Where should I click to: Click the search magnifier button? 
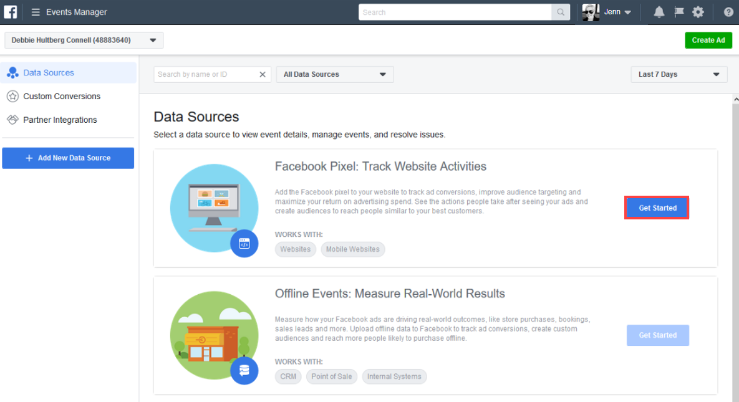[561, 12]
